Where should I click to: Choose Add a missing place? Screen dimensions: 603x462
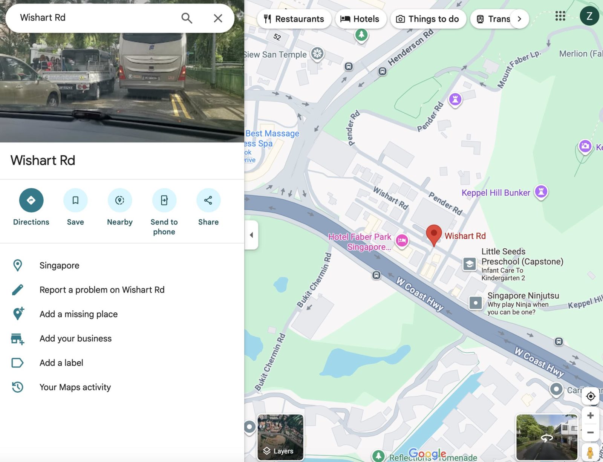[122, 314]
